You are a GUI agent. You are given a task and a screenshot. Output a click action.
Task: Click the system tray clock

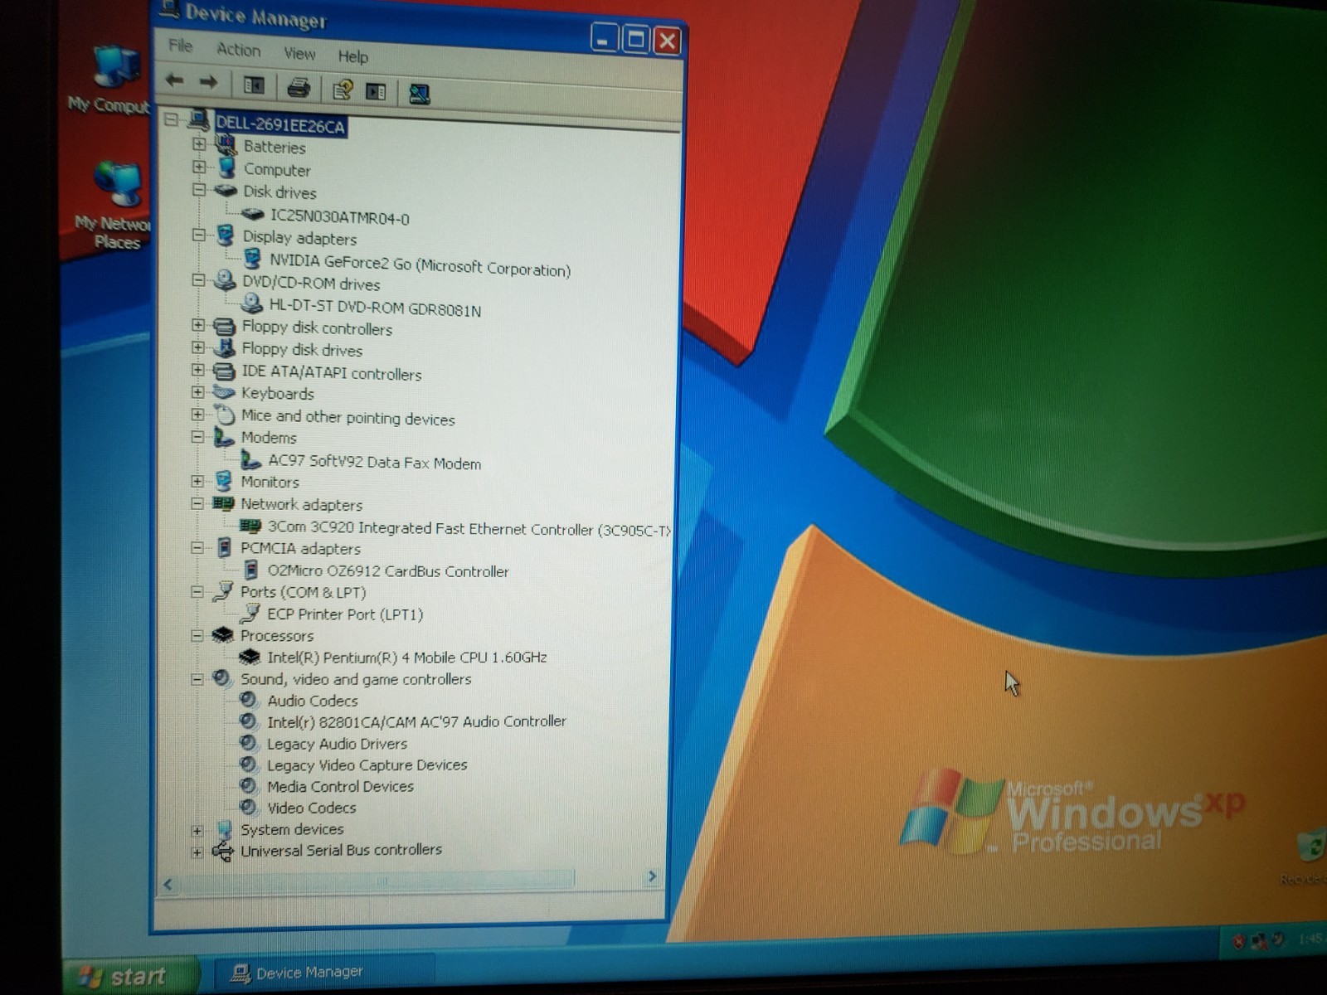coord(1310,939)
